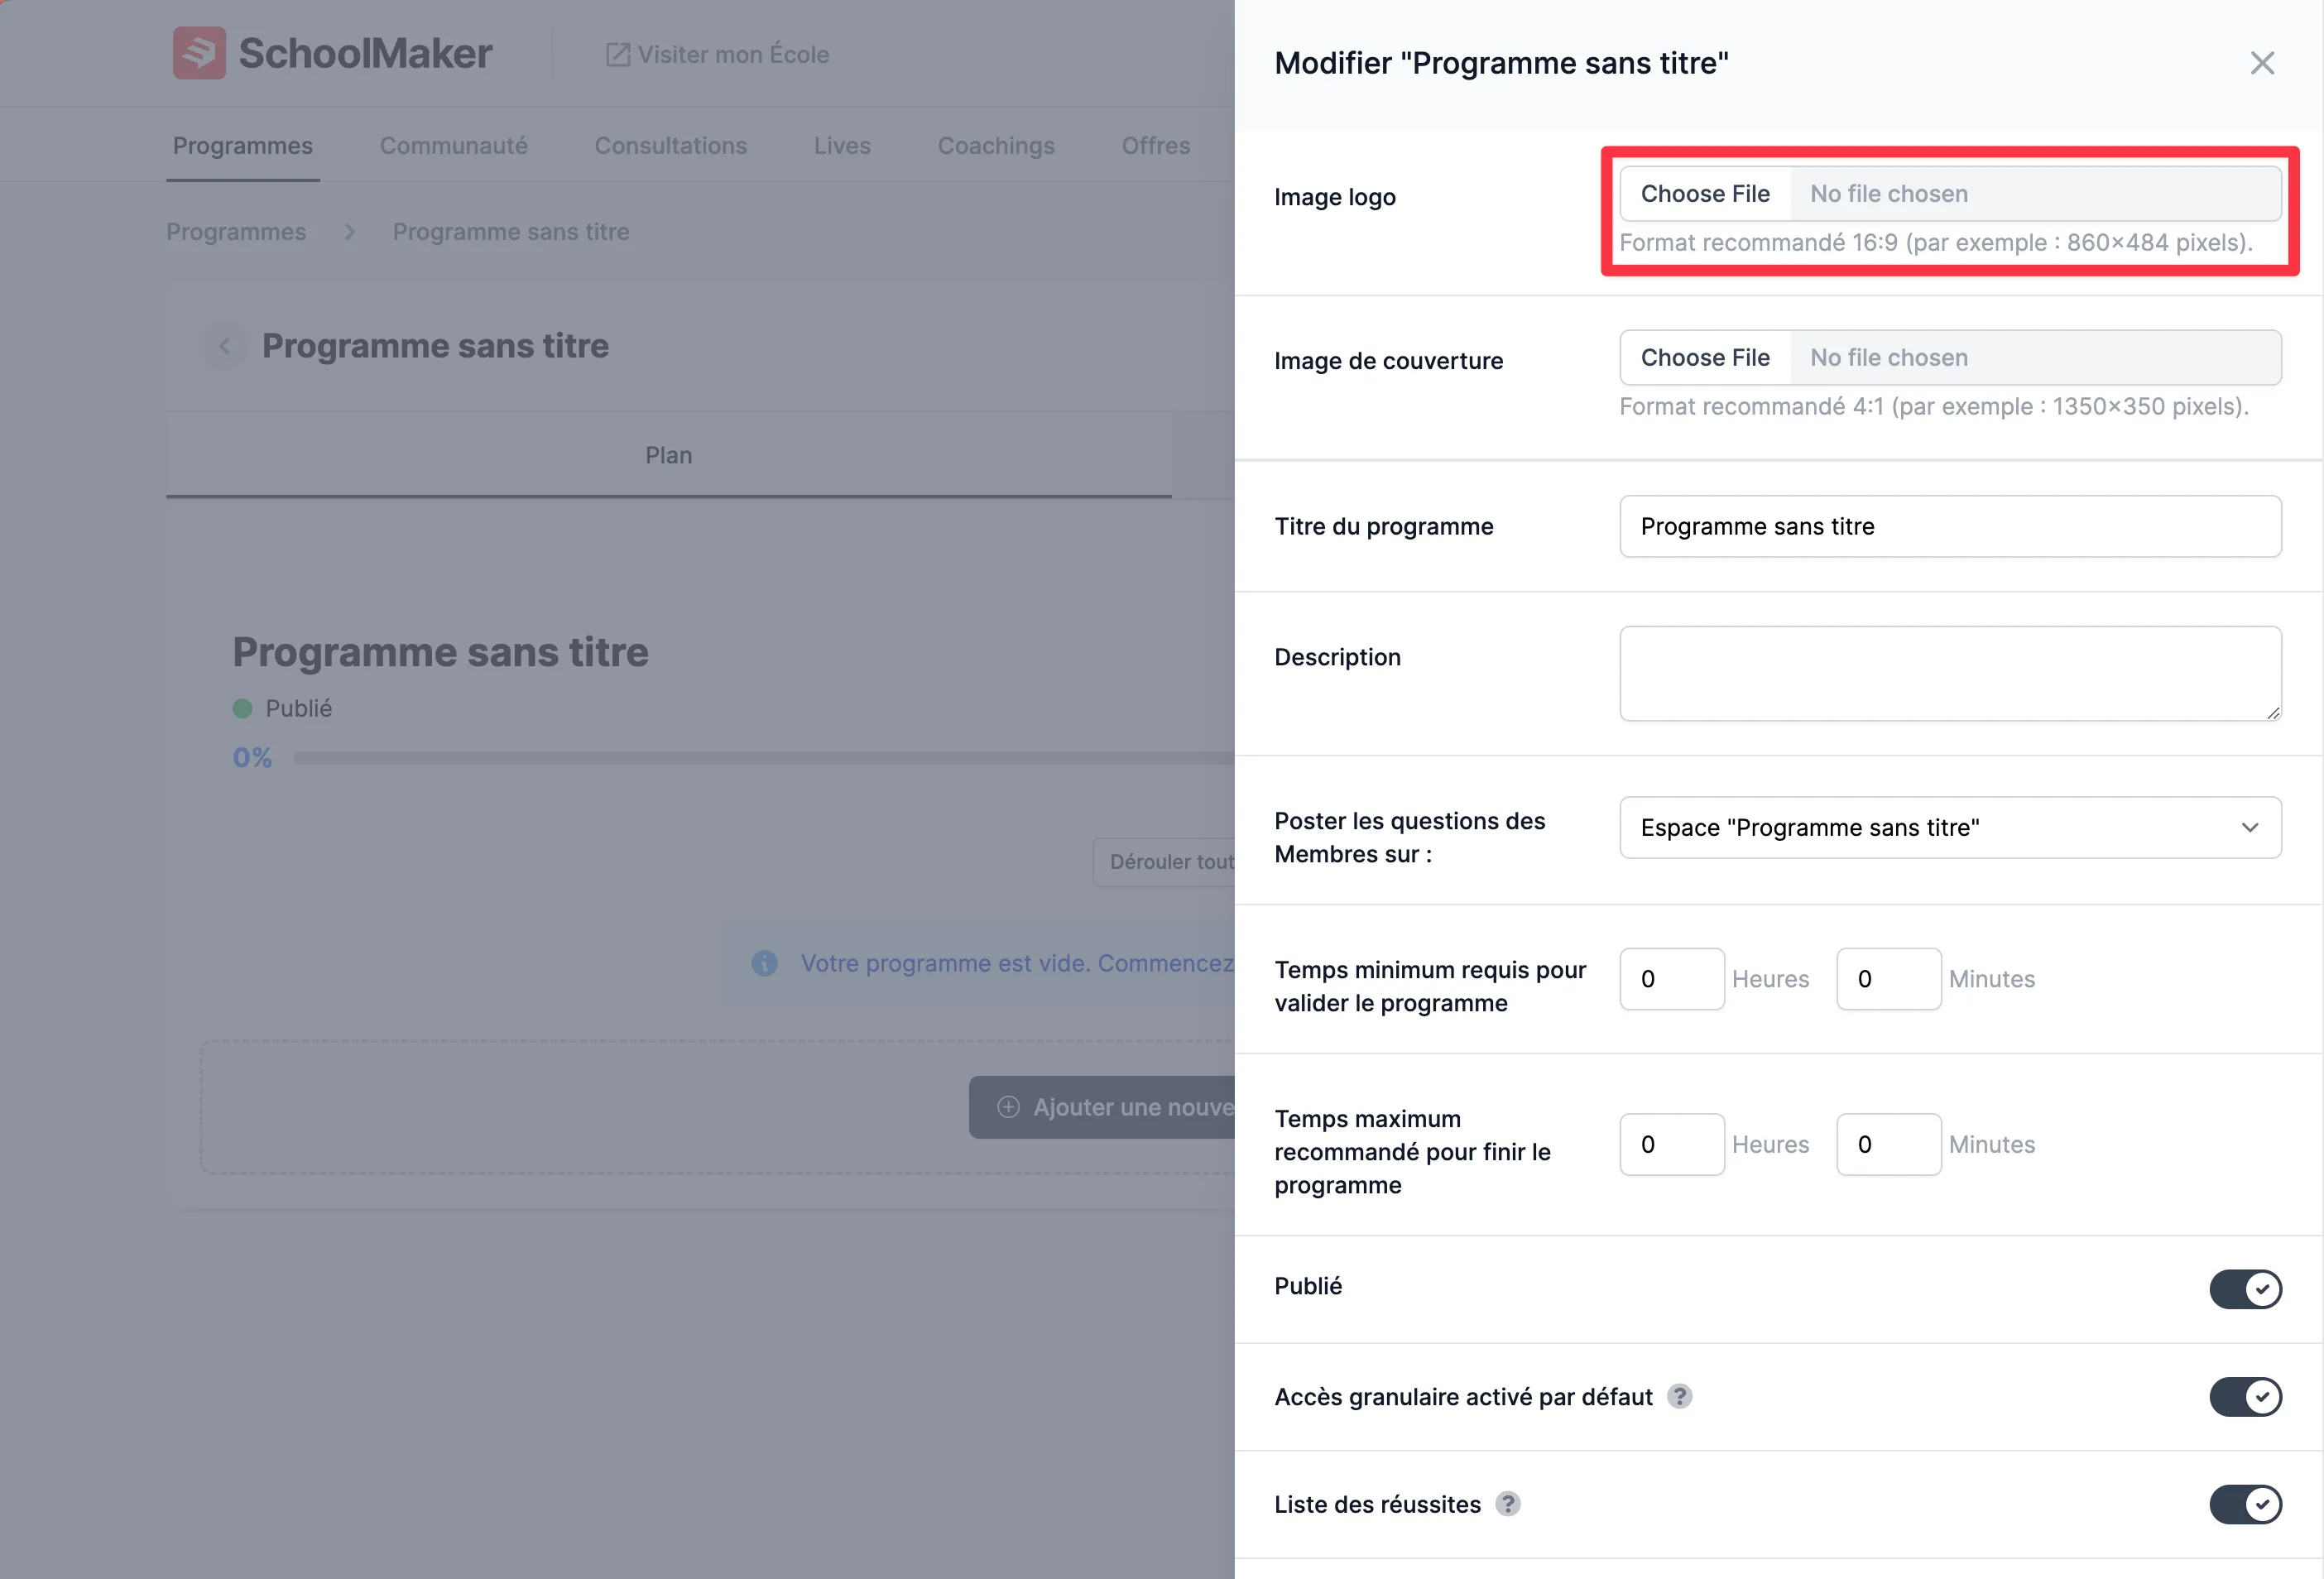
Task: Go to the Offres tab
Action: click(1156, 146)
